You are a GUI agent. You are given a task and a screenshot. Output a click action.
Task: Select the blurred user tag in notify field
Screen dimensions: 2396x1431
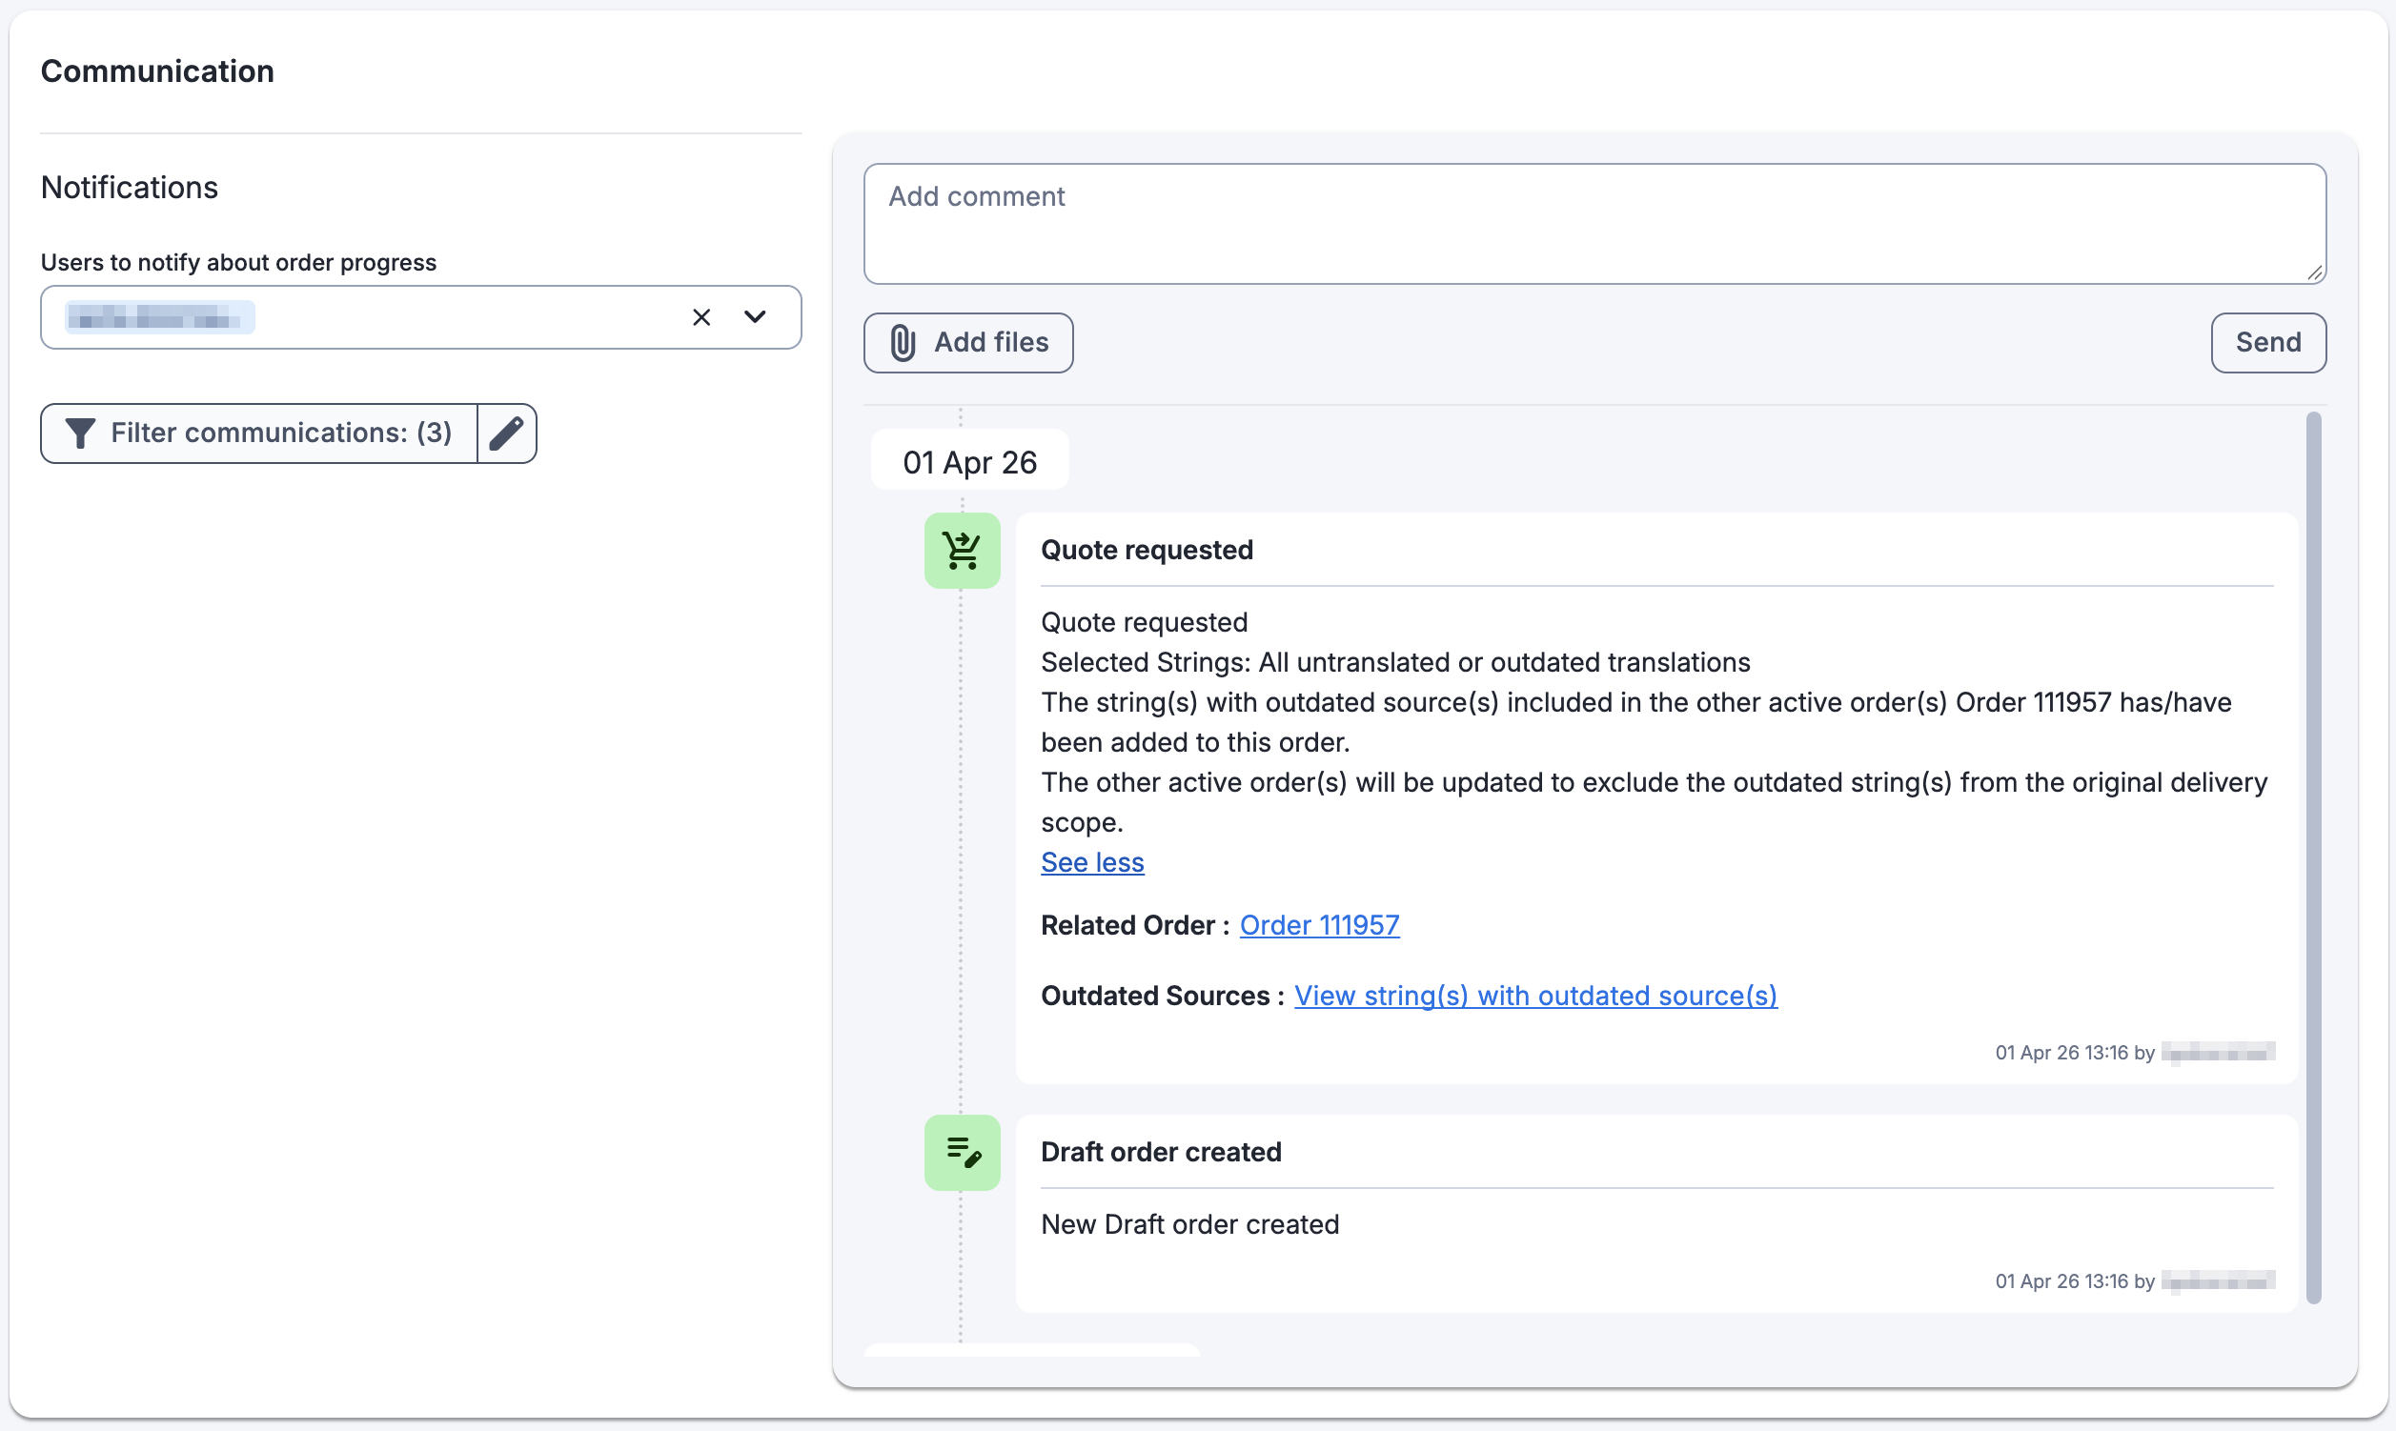click(x=159, y=317)
